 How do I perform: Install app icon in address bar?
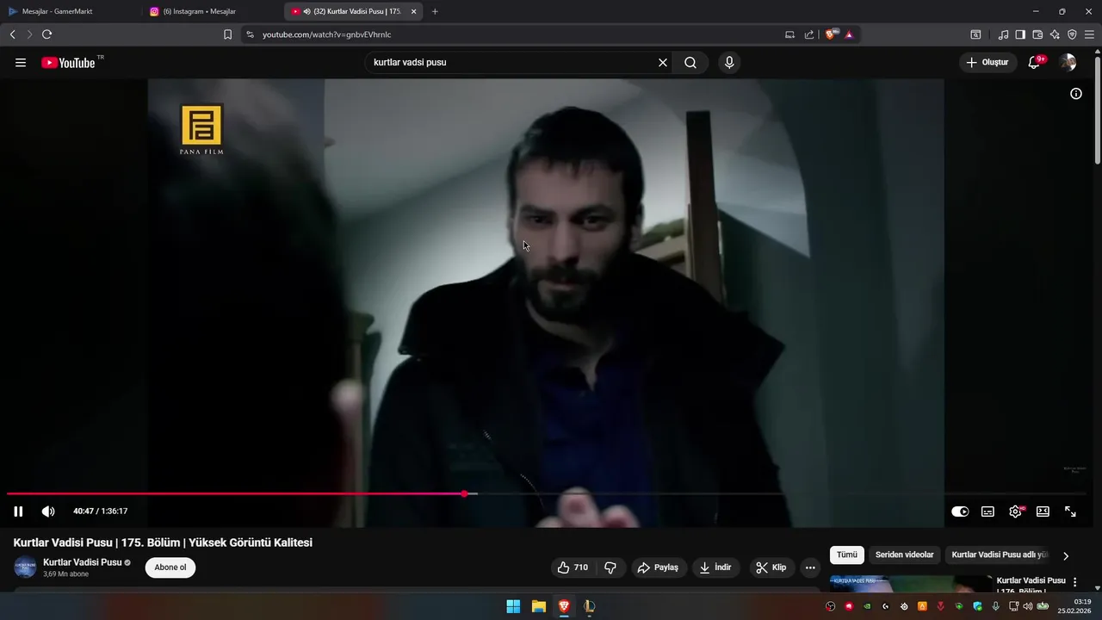coord(789,34)
